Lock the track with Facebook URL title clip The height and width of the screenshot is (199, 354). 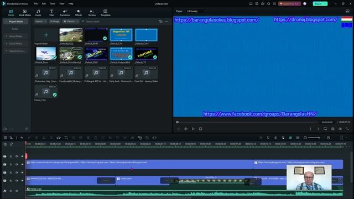[11, 165]
